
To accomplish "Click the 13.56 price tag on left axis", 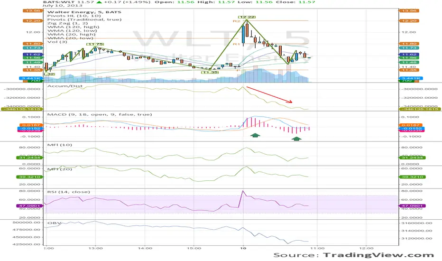I will 33,11.
